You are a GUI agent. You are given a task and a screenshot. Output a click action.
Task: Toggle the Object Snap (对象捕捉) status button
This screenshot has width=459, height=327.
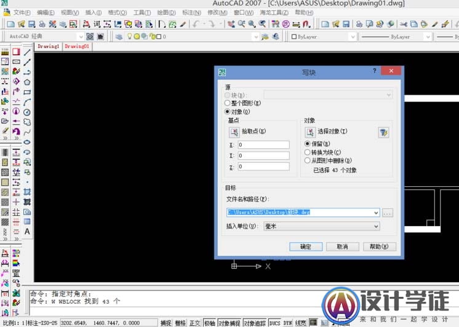[x=229, y=323]
